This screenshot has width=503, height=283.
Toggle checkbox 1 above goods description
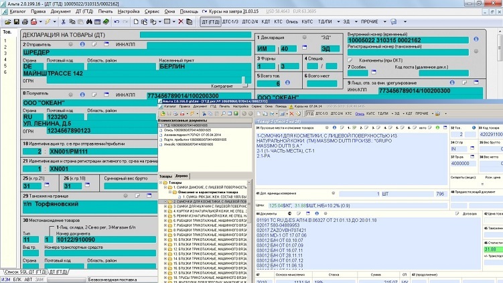click(354, 127)
